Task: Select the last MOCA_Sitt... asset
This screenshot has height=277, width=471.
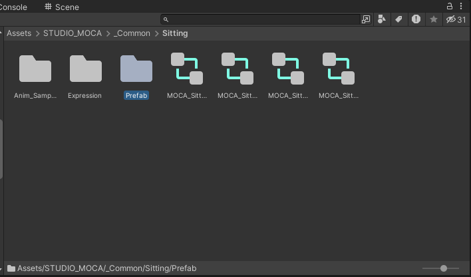Action: click(x=338, y=70)
